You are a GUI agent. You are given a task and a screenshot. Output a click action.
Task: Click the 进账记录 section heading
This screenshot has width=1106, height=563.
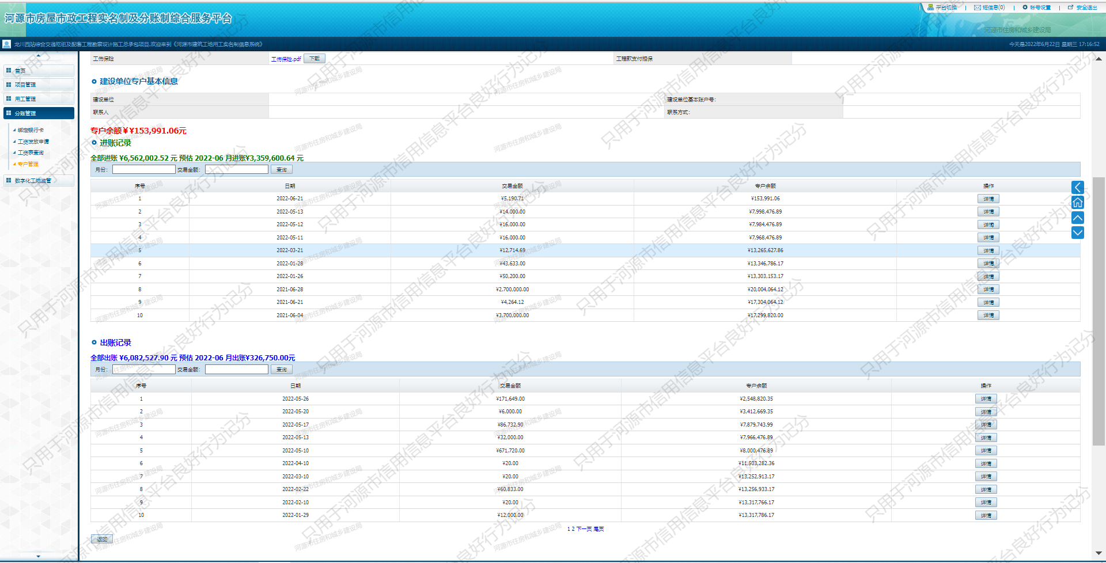pyautogui.click(x=115, y=143)
